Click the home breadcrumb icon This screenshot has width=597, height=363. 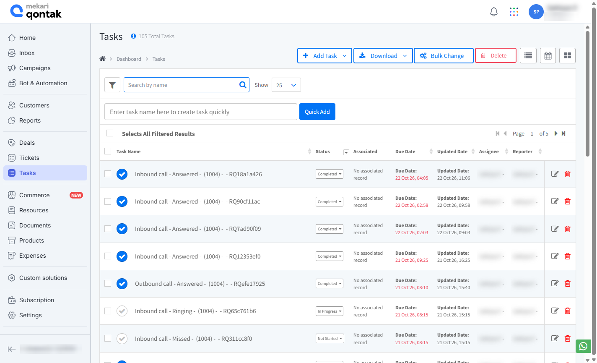(x=102, y=59)
